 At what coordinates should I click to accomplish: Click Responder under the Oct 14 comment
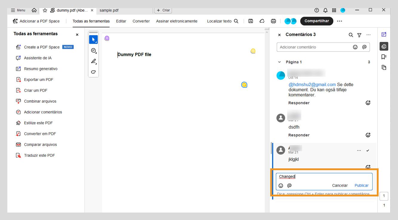tap(299, 103)
